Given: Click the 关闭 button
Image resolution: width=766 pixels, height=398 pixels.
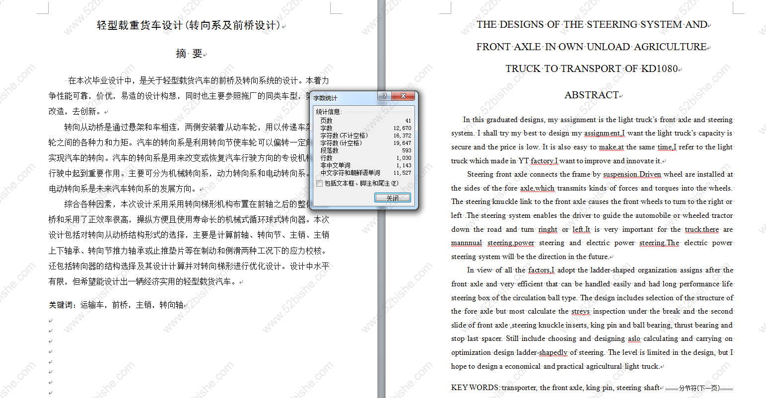Looking at the screenshot, I should click(x=392, y=198).
